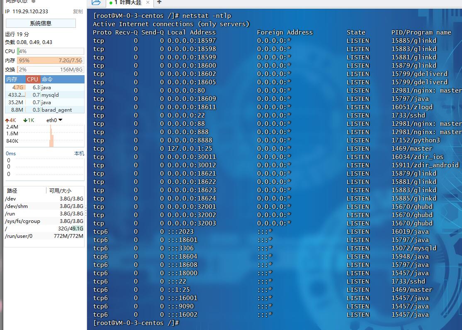Viewport: 462px width, 330px height.
Task: Open the 系统信息 button
Action: [41, 23]
